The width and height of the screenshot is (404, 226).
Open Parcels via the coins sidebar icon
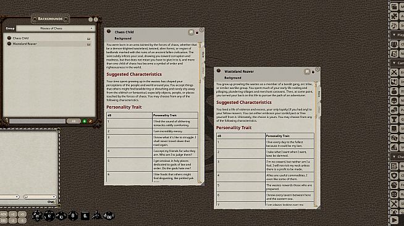tap(394, 110)
